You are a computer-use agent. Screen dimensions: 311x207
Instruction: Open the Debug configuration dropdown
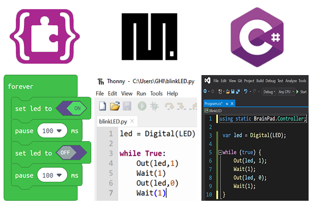click(x=269, y=92)
